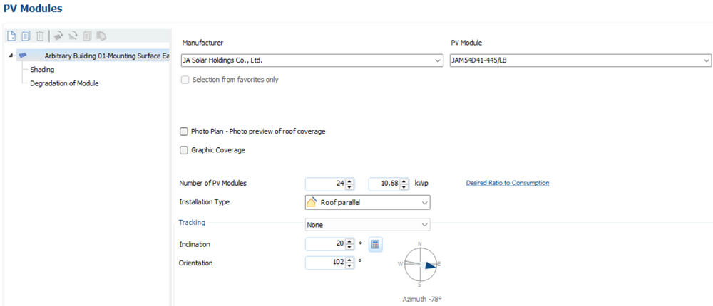The height and width of the screenshot is (306, 713).
Task: Click the trash delete icon in toolbar
Action: tap(40, 36)
